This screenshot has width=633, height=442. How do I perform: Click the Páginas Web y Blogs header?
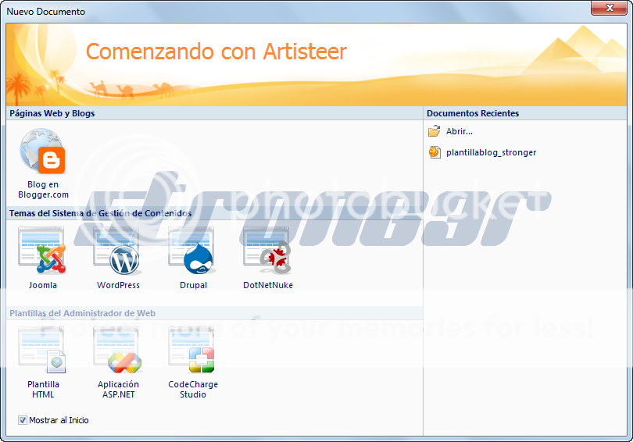coord(52,113)
